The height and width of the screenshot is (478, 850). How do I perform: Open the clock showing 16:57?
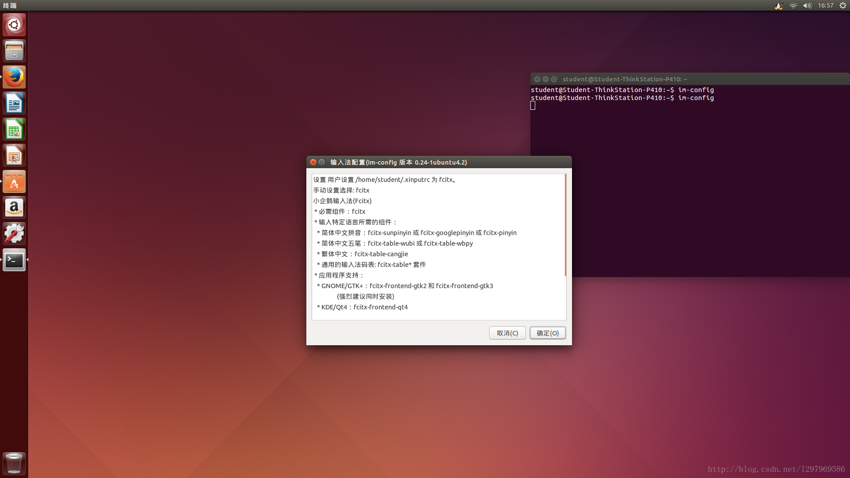click(826, 5)
